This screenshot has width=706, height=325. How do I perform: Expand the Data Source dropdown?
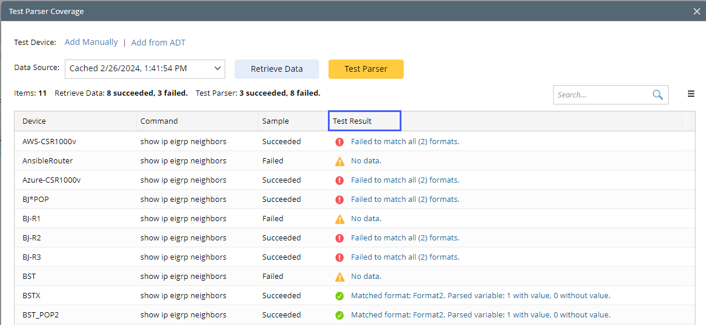218,68
